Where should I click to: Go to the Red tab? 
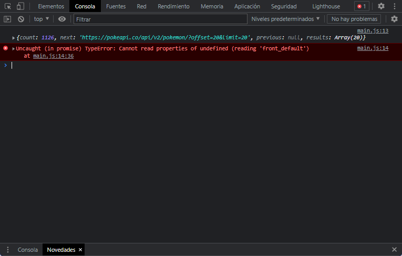pos(141,6)
